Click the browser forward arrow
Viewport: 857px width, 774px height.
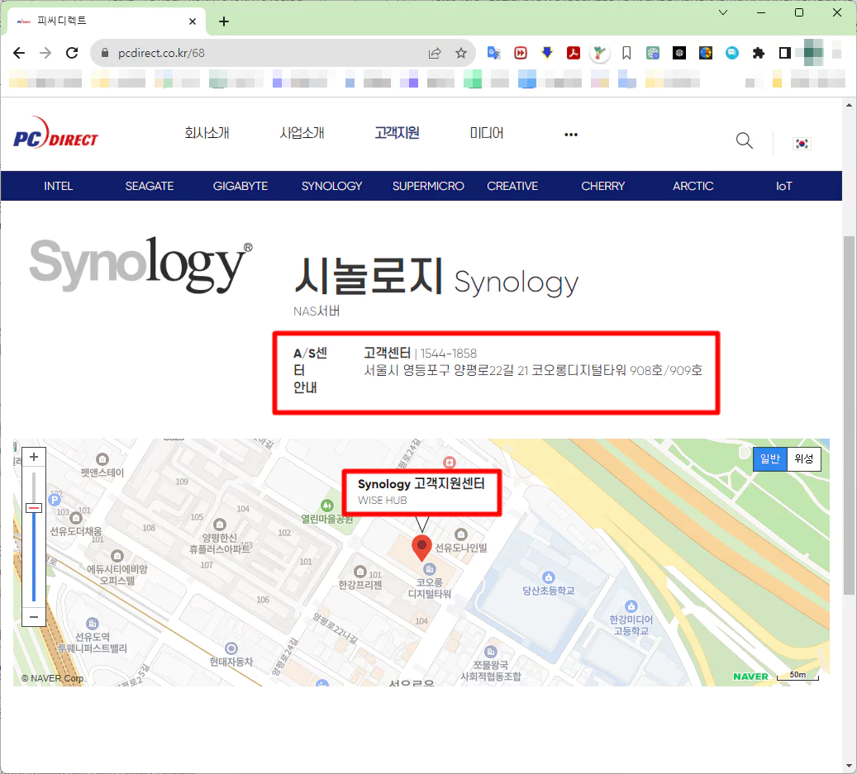[x=45, y=53]
